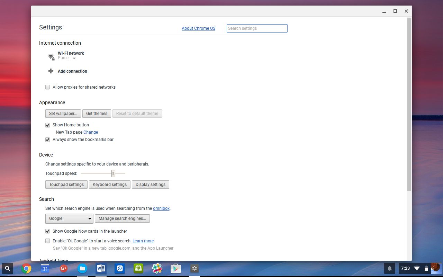Open the blue magnifier chat app on the shelf
This screenshot has height=277, width=443.
pyautogui.click(x=120, y=268)
